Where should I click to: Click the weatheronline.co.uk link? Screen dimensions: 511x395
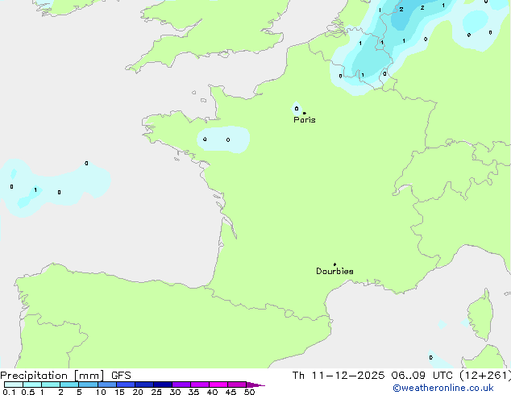443,388
